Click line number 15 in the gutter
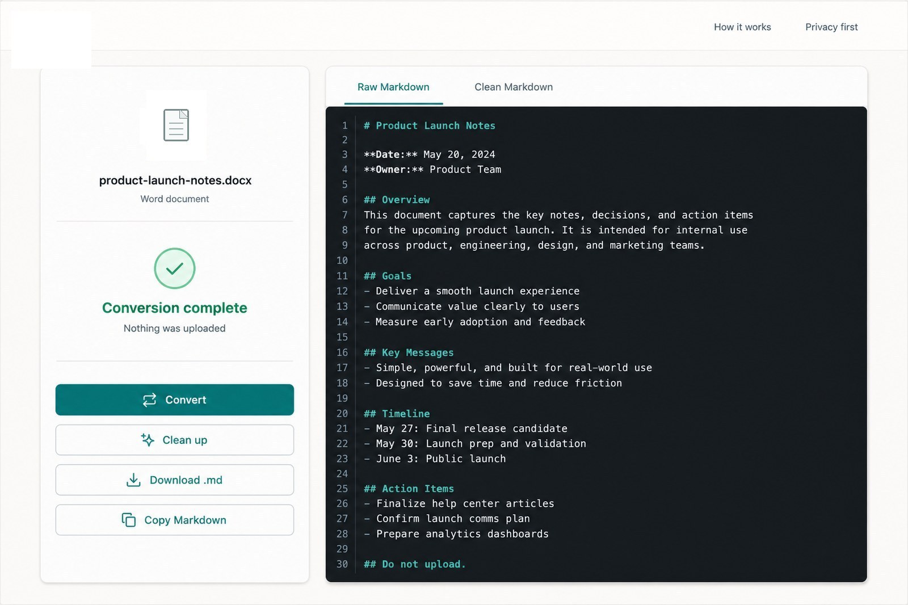The width and height of the screenshot is (908, 605). [x=342, y=337]
